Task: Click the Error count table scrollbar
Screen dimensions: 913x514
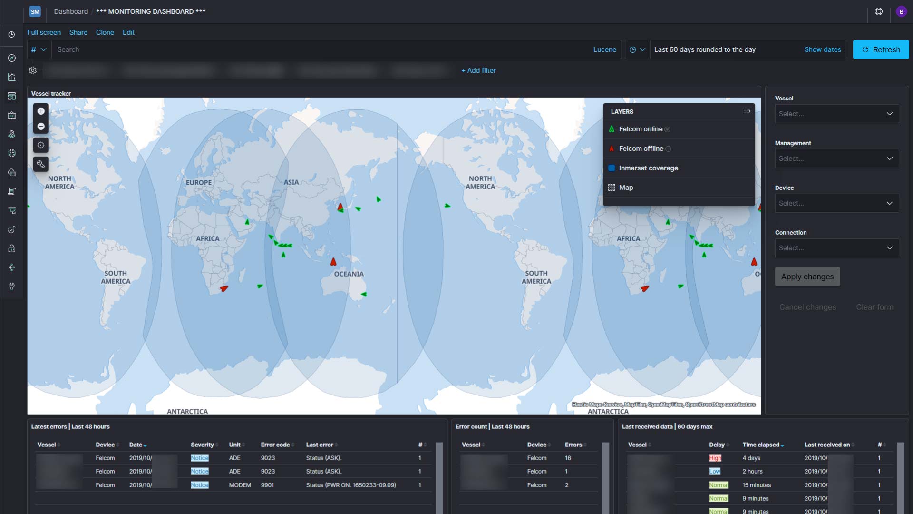Action: (605, 478)
